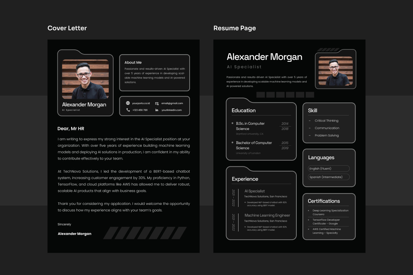Click the email@gmail.com address
This screenshot has width=413, height=275.
(x=172, y=103)
